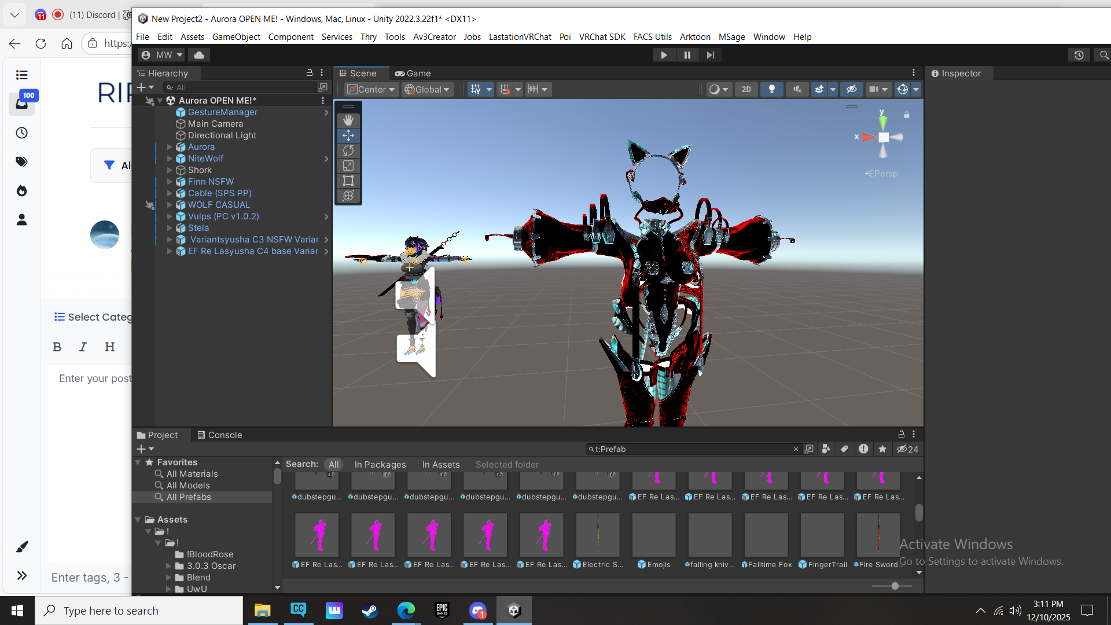Select the Transform tool
The width and height of the screenshot is (1111, 625).
pos(348,196)
